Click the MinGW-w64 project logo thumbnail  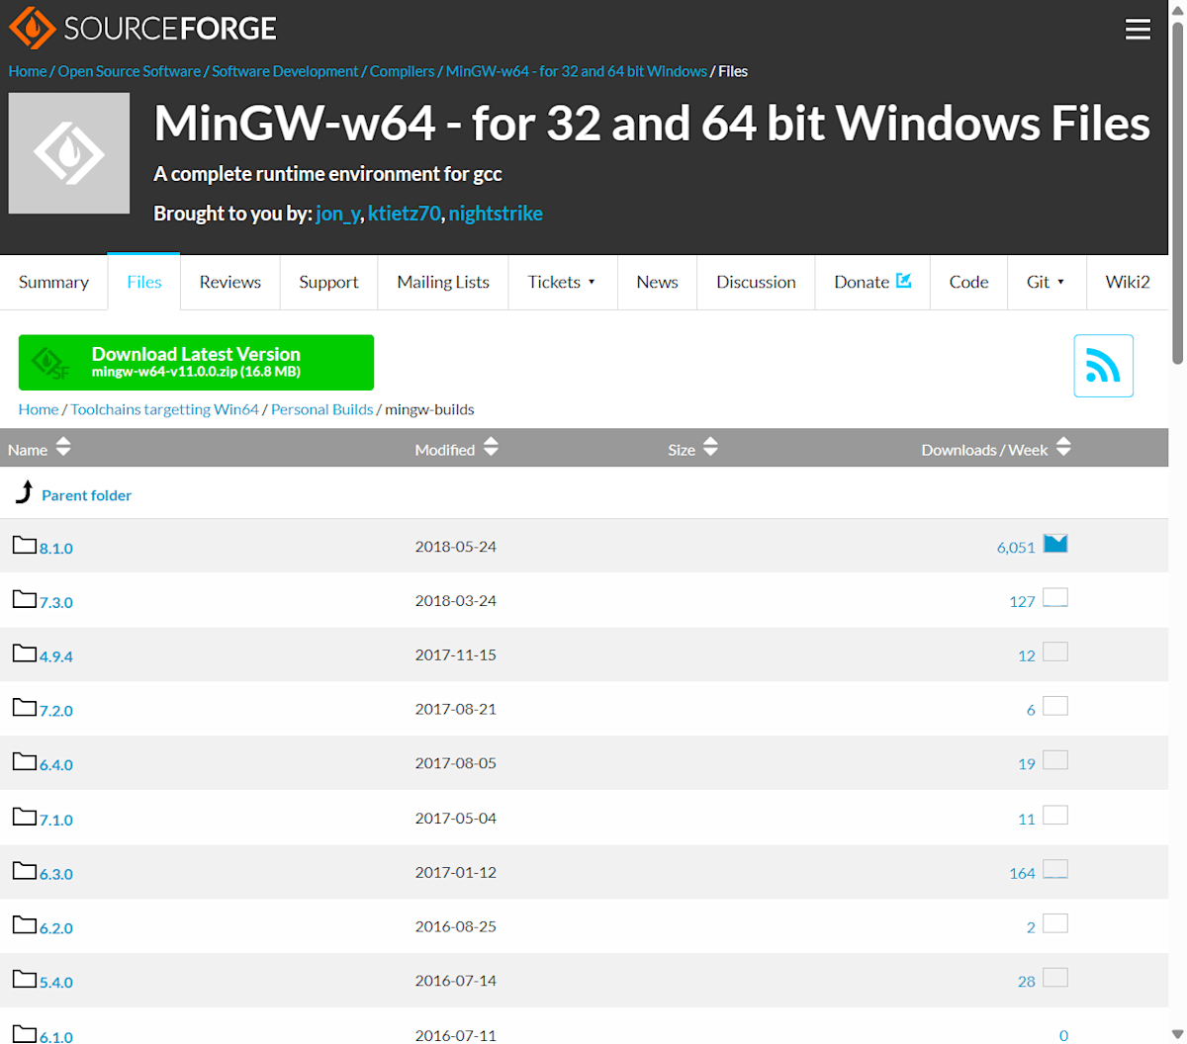tap(69, 153)
